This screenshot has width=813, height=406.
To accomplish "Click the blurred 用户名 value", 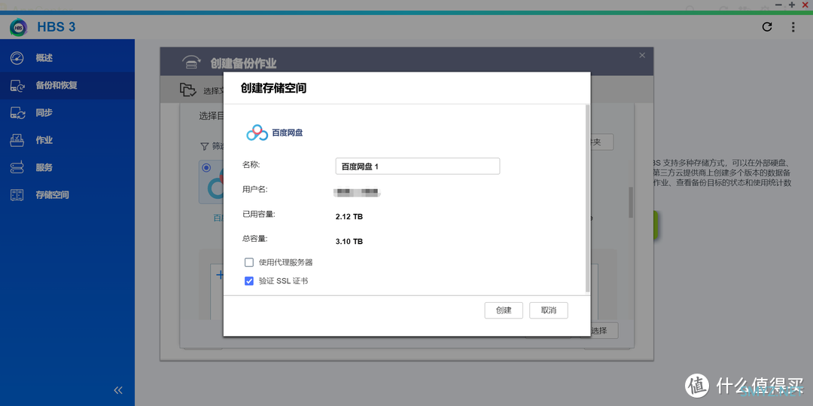I will (358, 194).
